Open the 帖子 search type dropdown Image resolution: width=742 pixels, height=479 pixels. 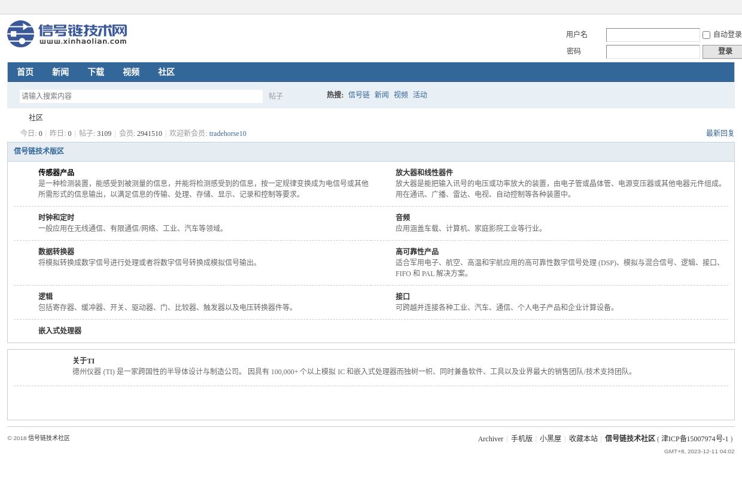coord(276,96)
